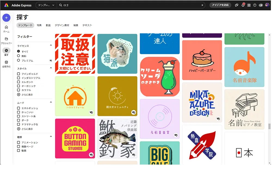Collapse the ライセンス filter section
Image resolution: width=272 pixels, height=179 pixels.
pos(51,45)
